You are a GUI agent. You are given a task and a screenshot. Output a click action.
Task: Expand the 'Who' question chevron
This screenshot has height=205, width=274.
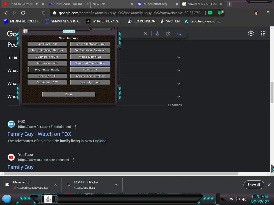click(178, 97)
